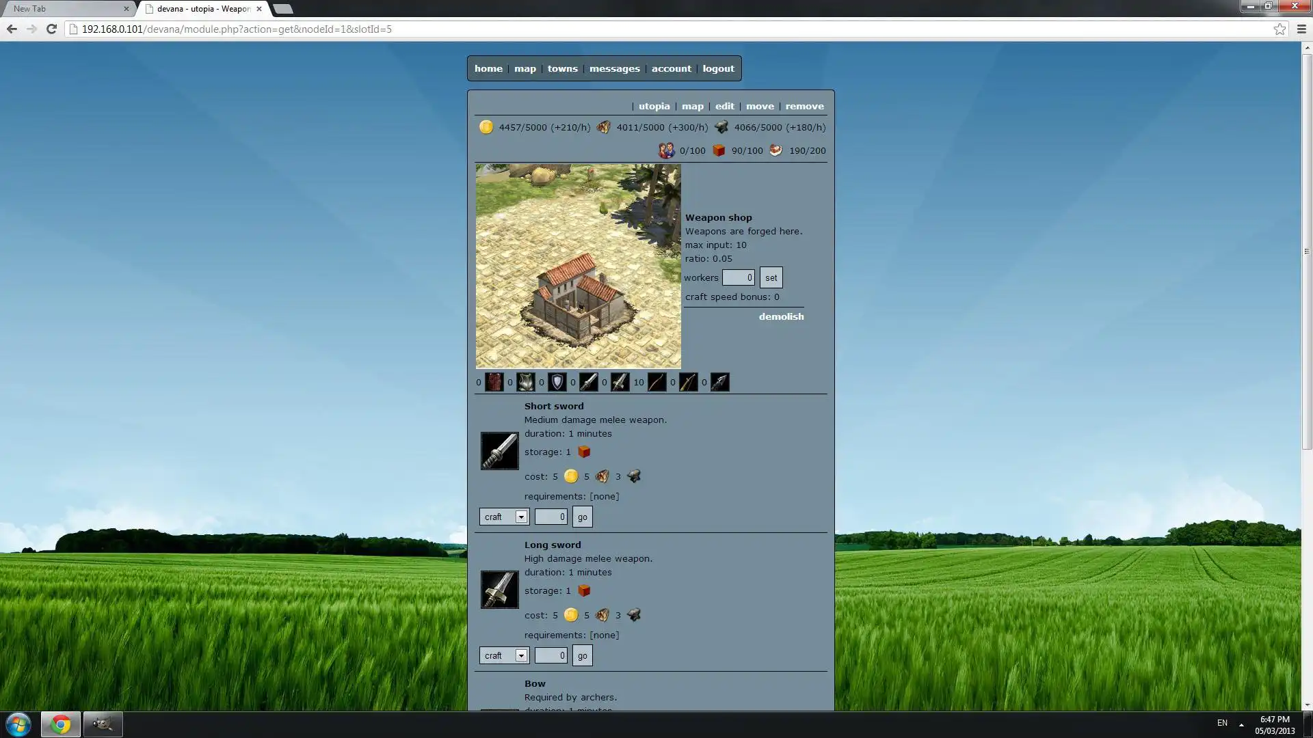Open the towns menu tab
Screen dimensions: 1313x738
coord(562,68)
